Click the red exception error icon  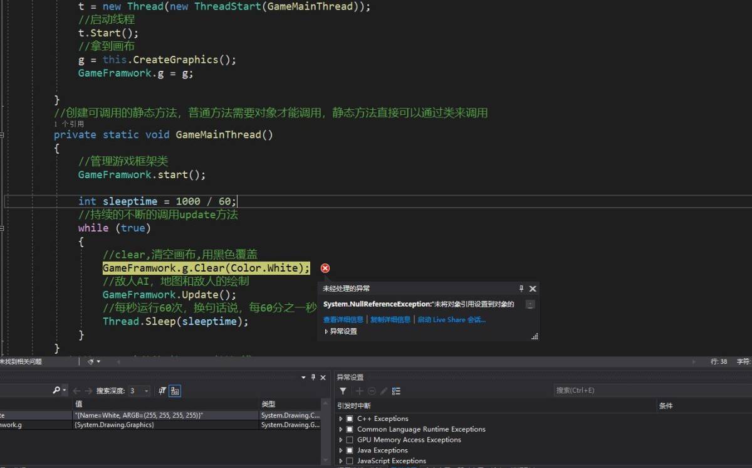[325, 269]
